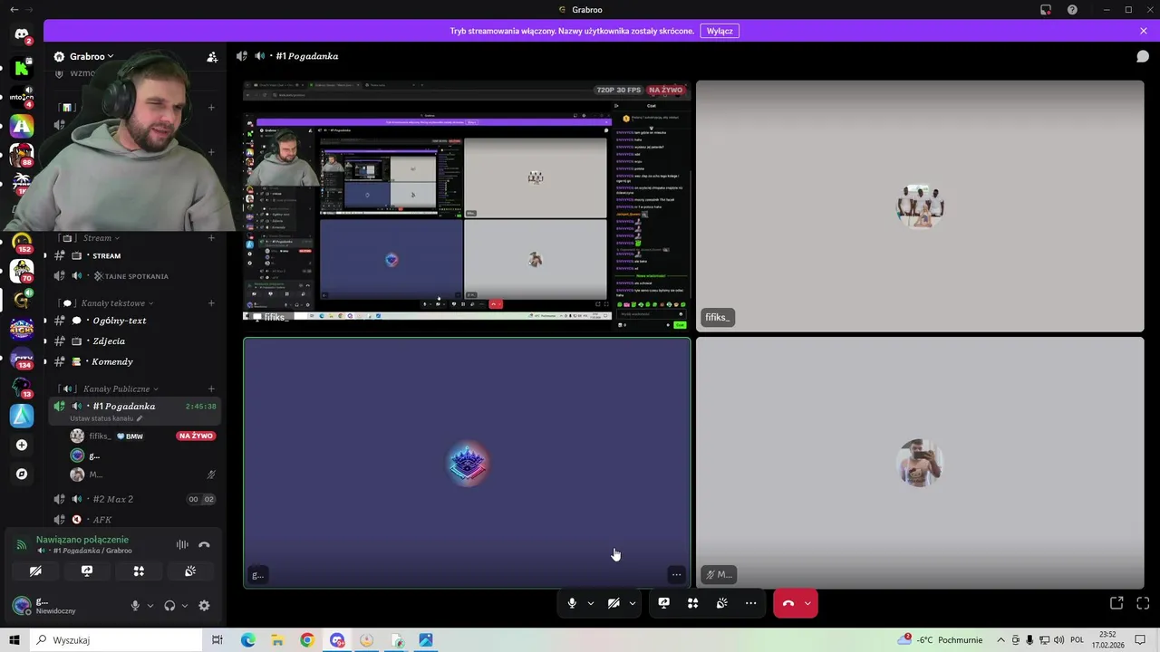Mute microphone in user panel
The image size is (1160, 652).
(135, 606)
